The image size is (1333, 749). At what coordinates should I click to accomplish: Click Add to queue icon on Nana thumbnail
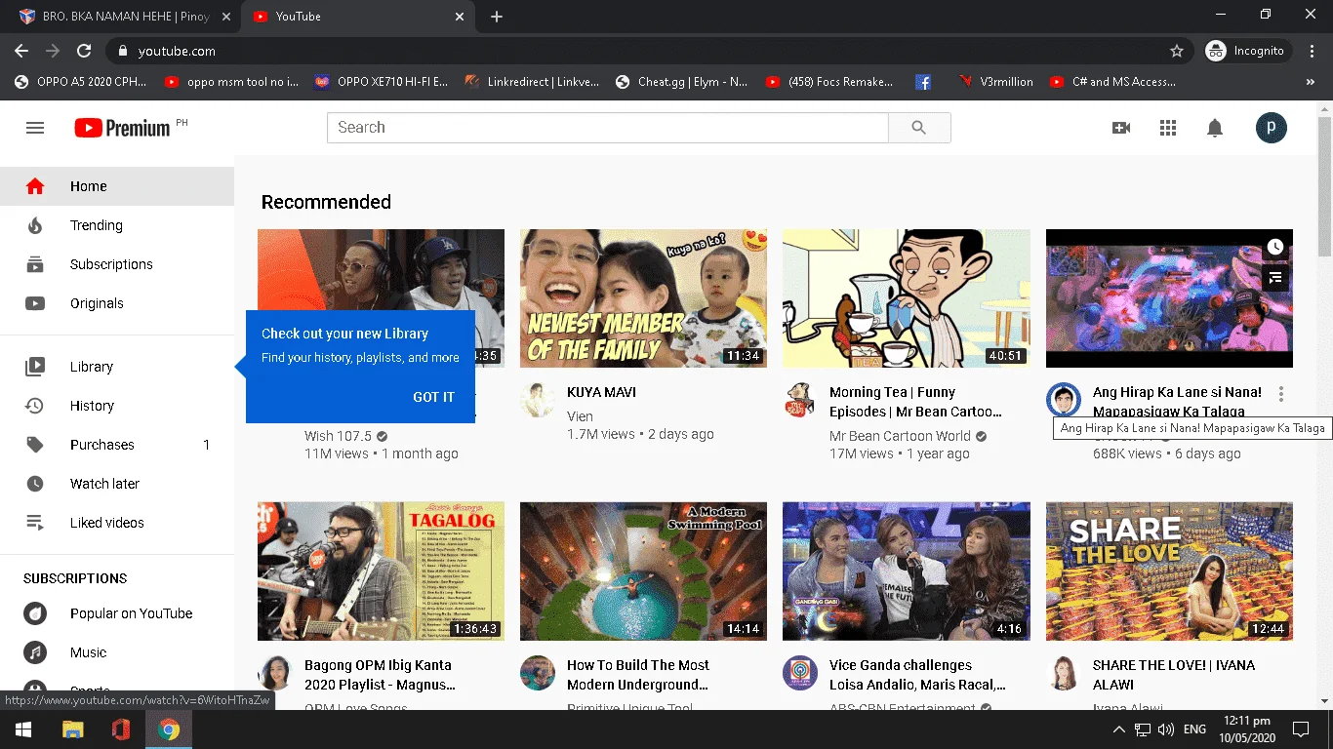[x=1275, y=279]
